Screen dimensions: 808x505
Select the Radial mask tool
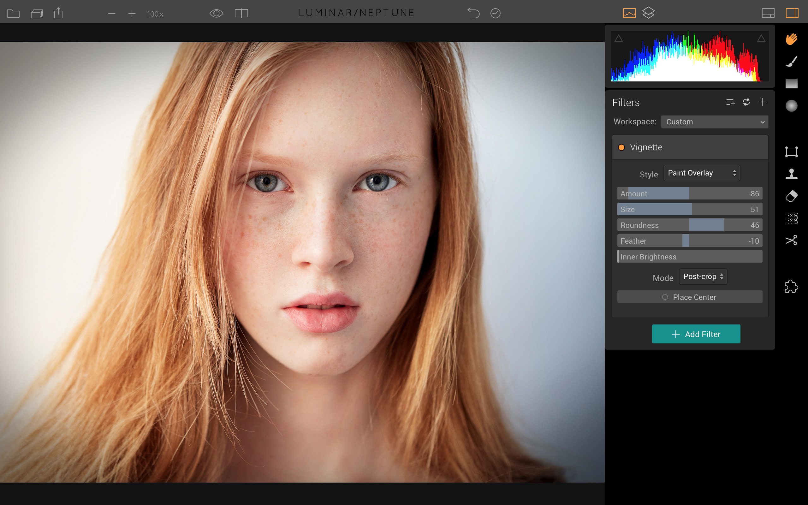pos(791,106)
